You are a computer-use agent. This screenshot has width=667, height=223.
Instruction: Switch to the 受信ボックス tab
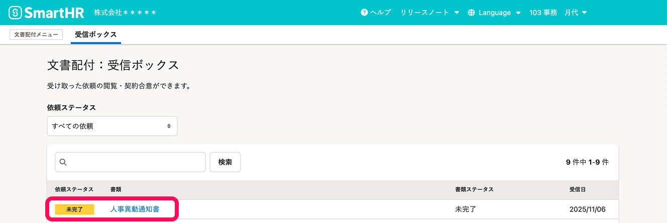pyautogui.click(x=96, y=35)
